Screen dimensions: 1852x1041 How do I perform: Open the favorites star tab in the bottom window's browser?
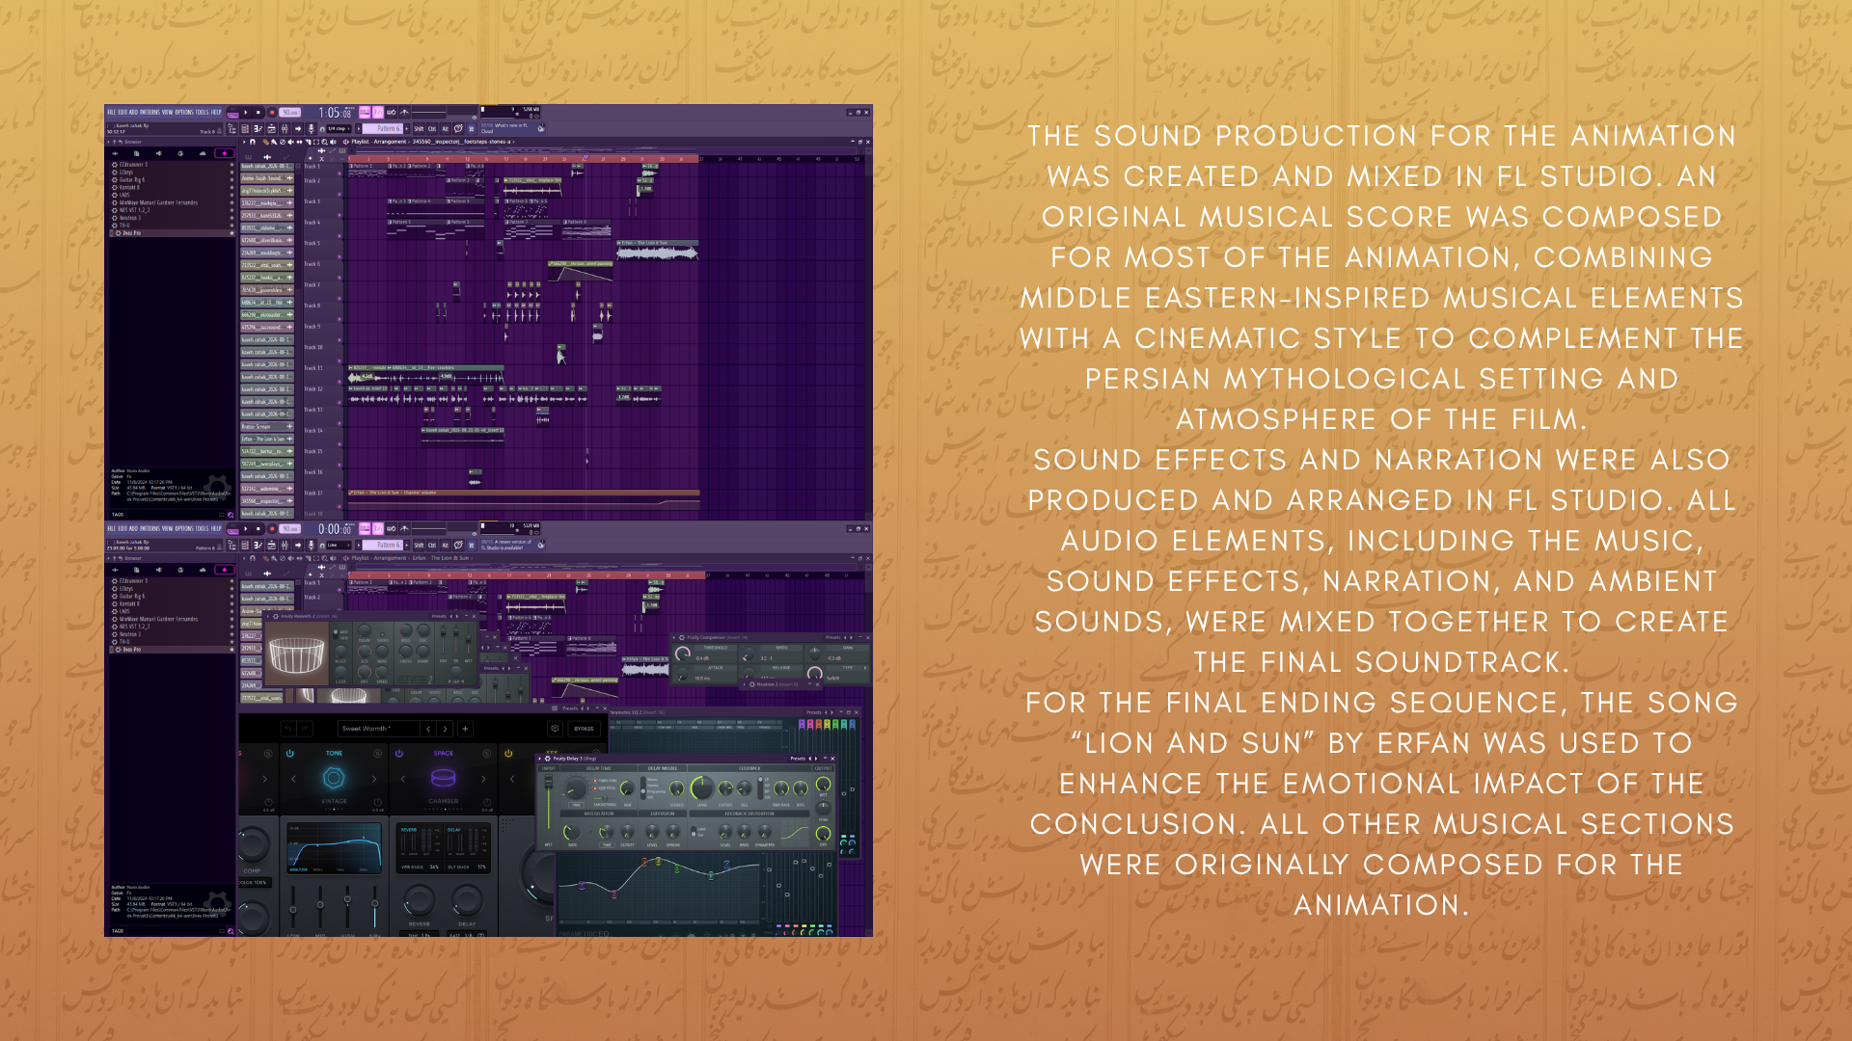(225, 570)
